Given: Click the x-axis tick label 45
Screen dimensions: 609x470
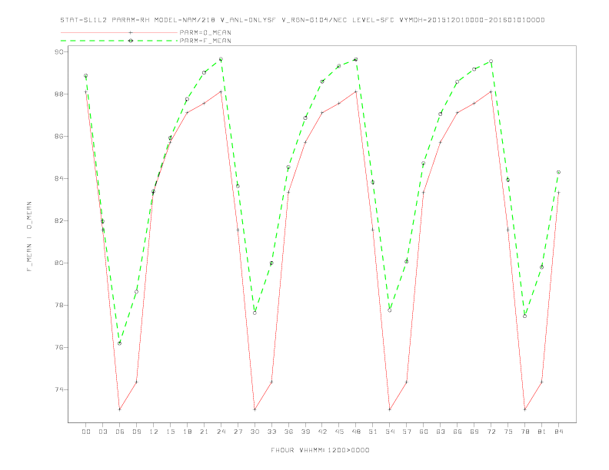Looking at the screenshot, I should [x=339, y=432].
